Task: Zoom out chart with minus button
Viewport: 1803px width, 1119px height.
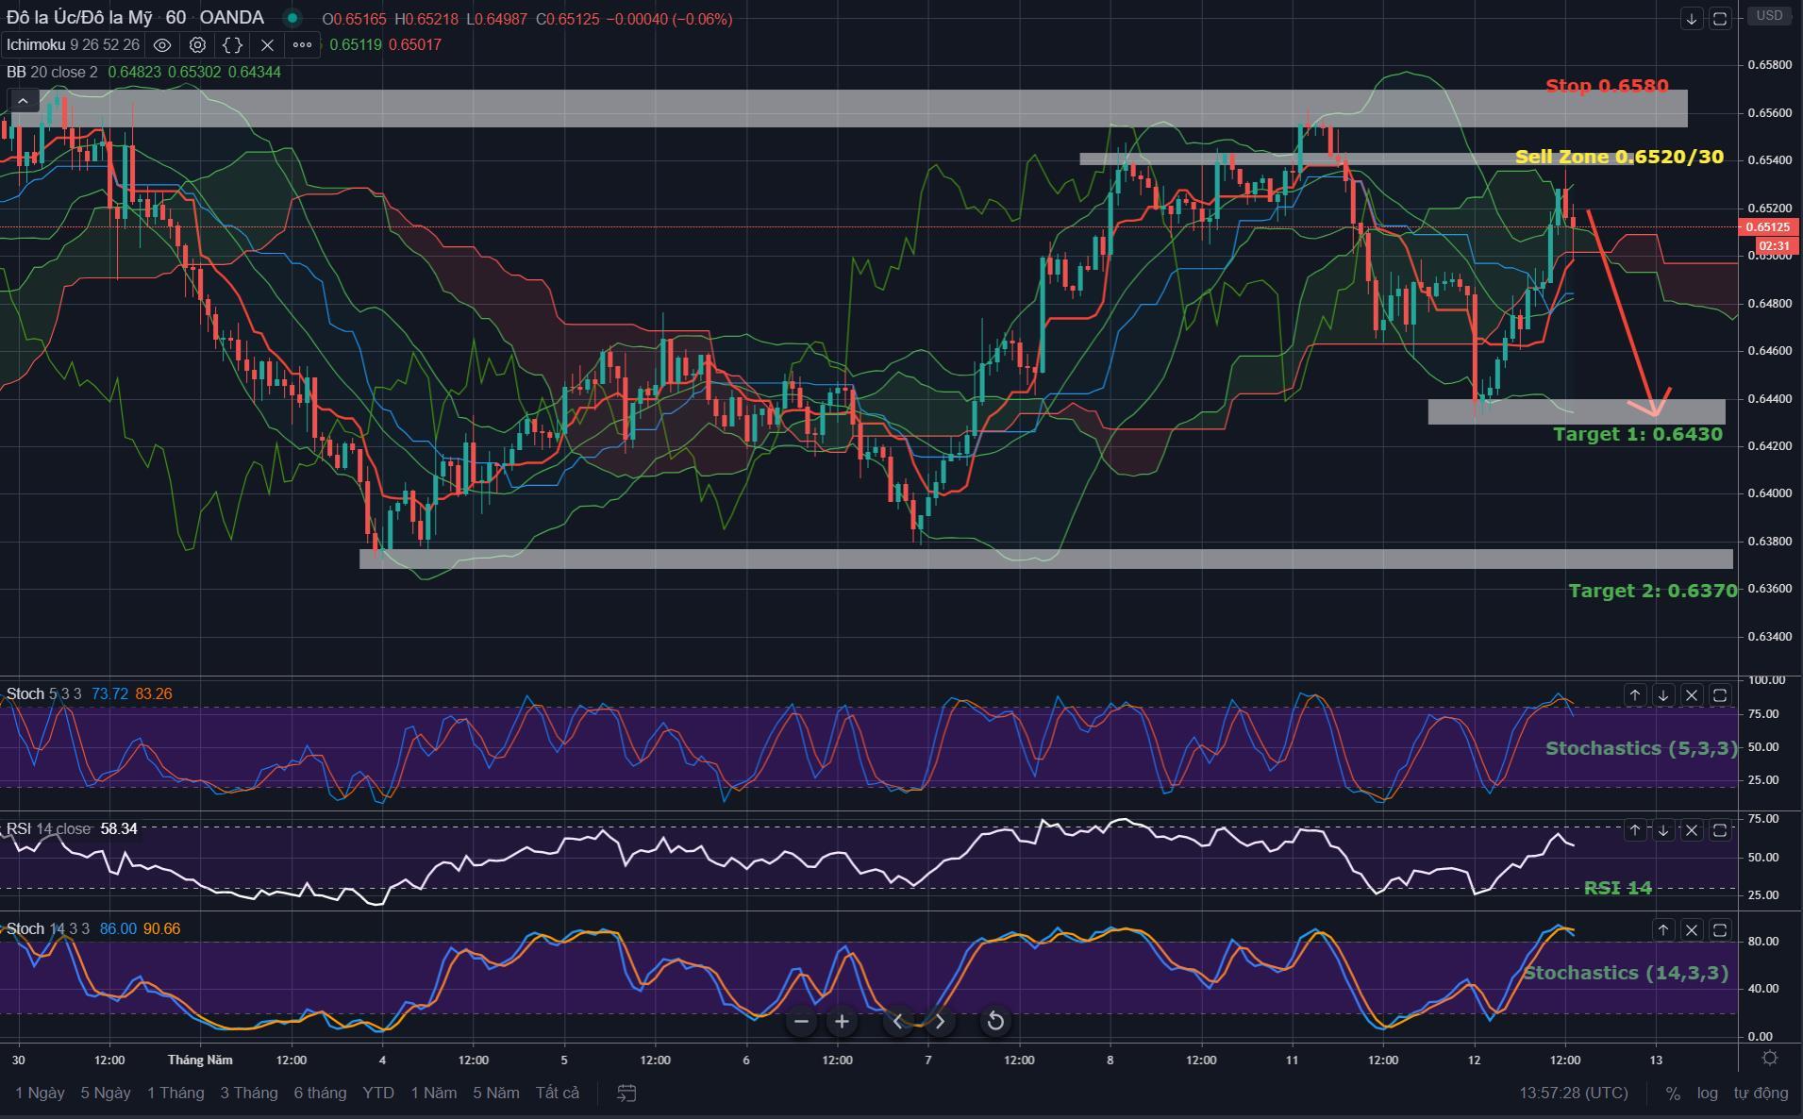Action: (801, 1021)
